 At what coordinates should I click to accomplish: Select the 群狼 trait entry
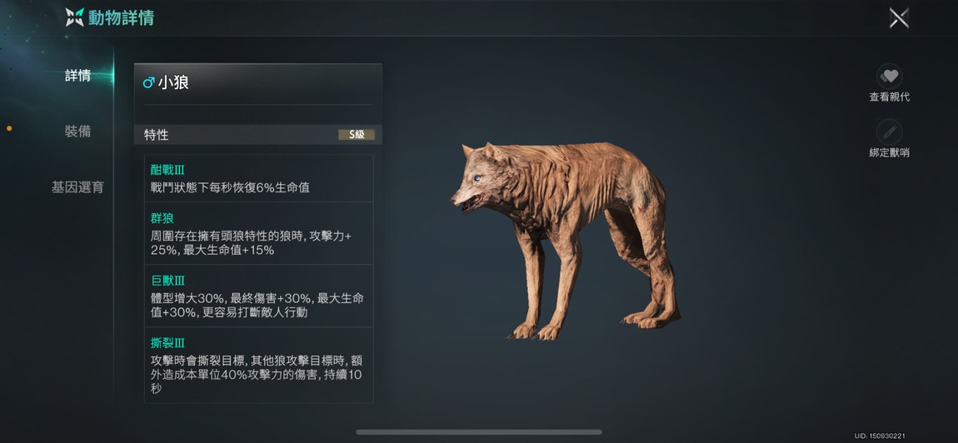pos(258,233)
